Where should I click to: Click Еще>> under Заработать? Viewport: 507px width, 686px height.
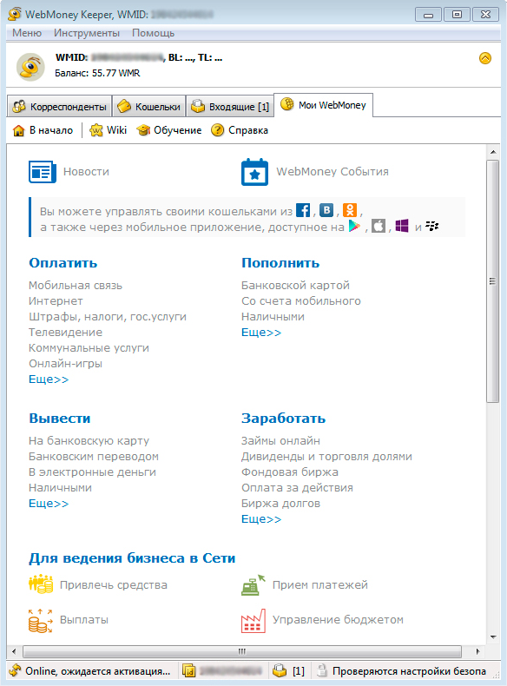261,519
